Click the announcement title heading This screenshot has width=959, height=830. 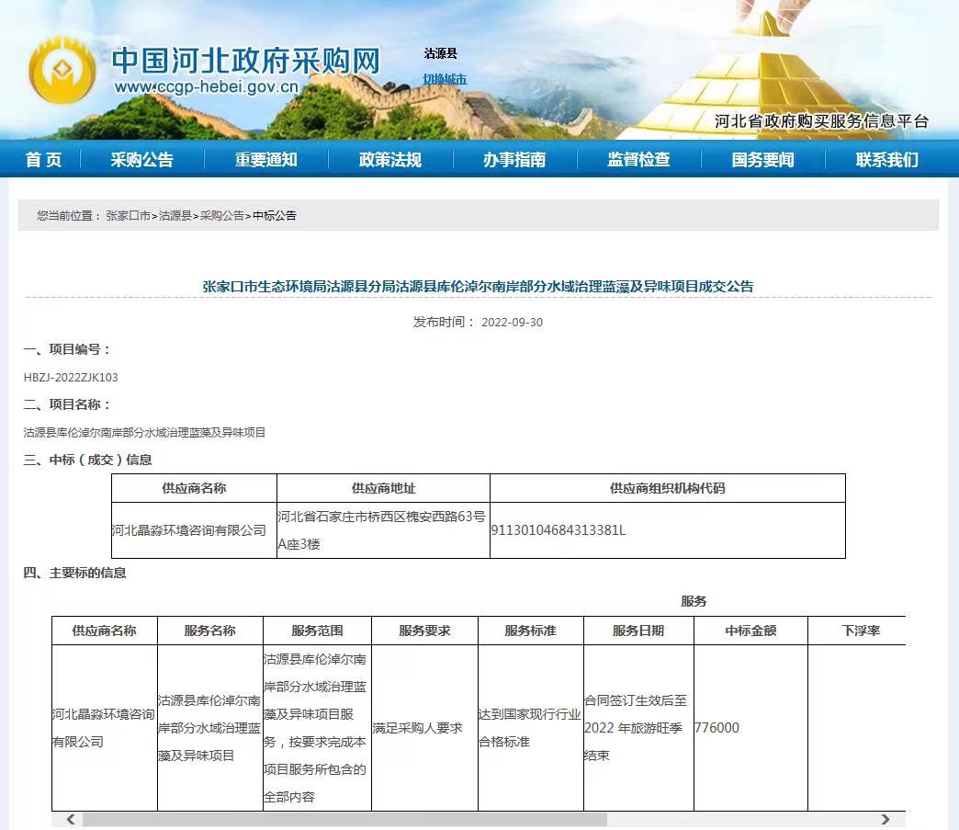[x=479, y=286]
